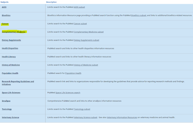Open the Complementary Medicine subject link
The height and width of the screenshot is (123, 193).
point(14,32)
